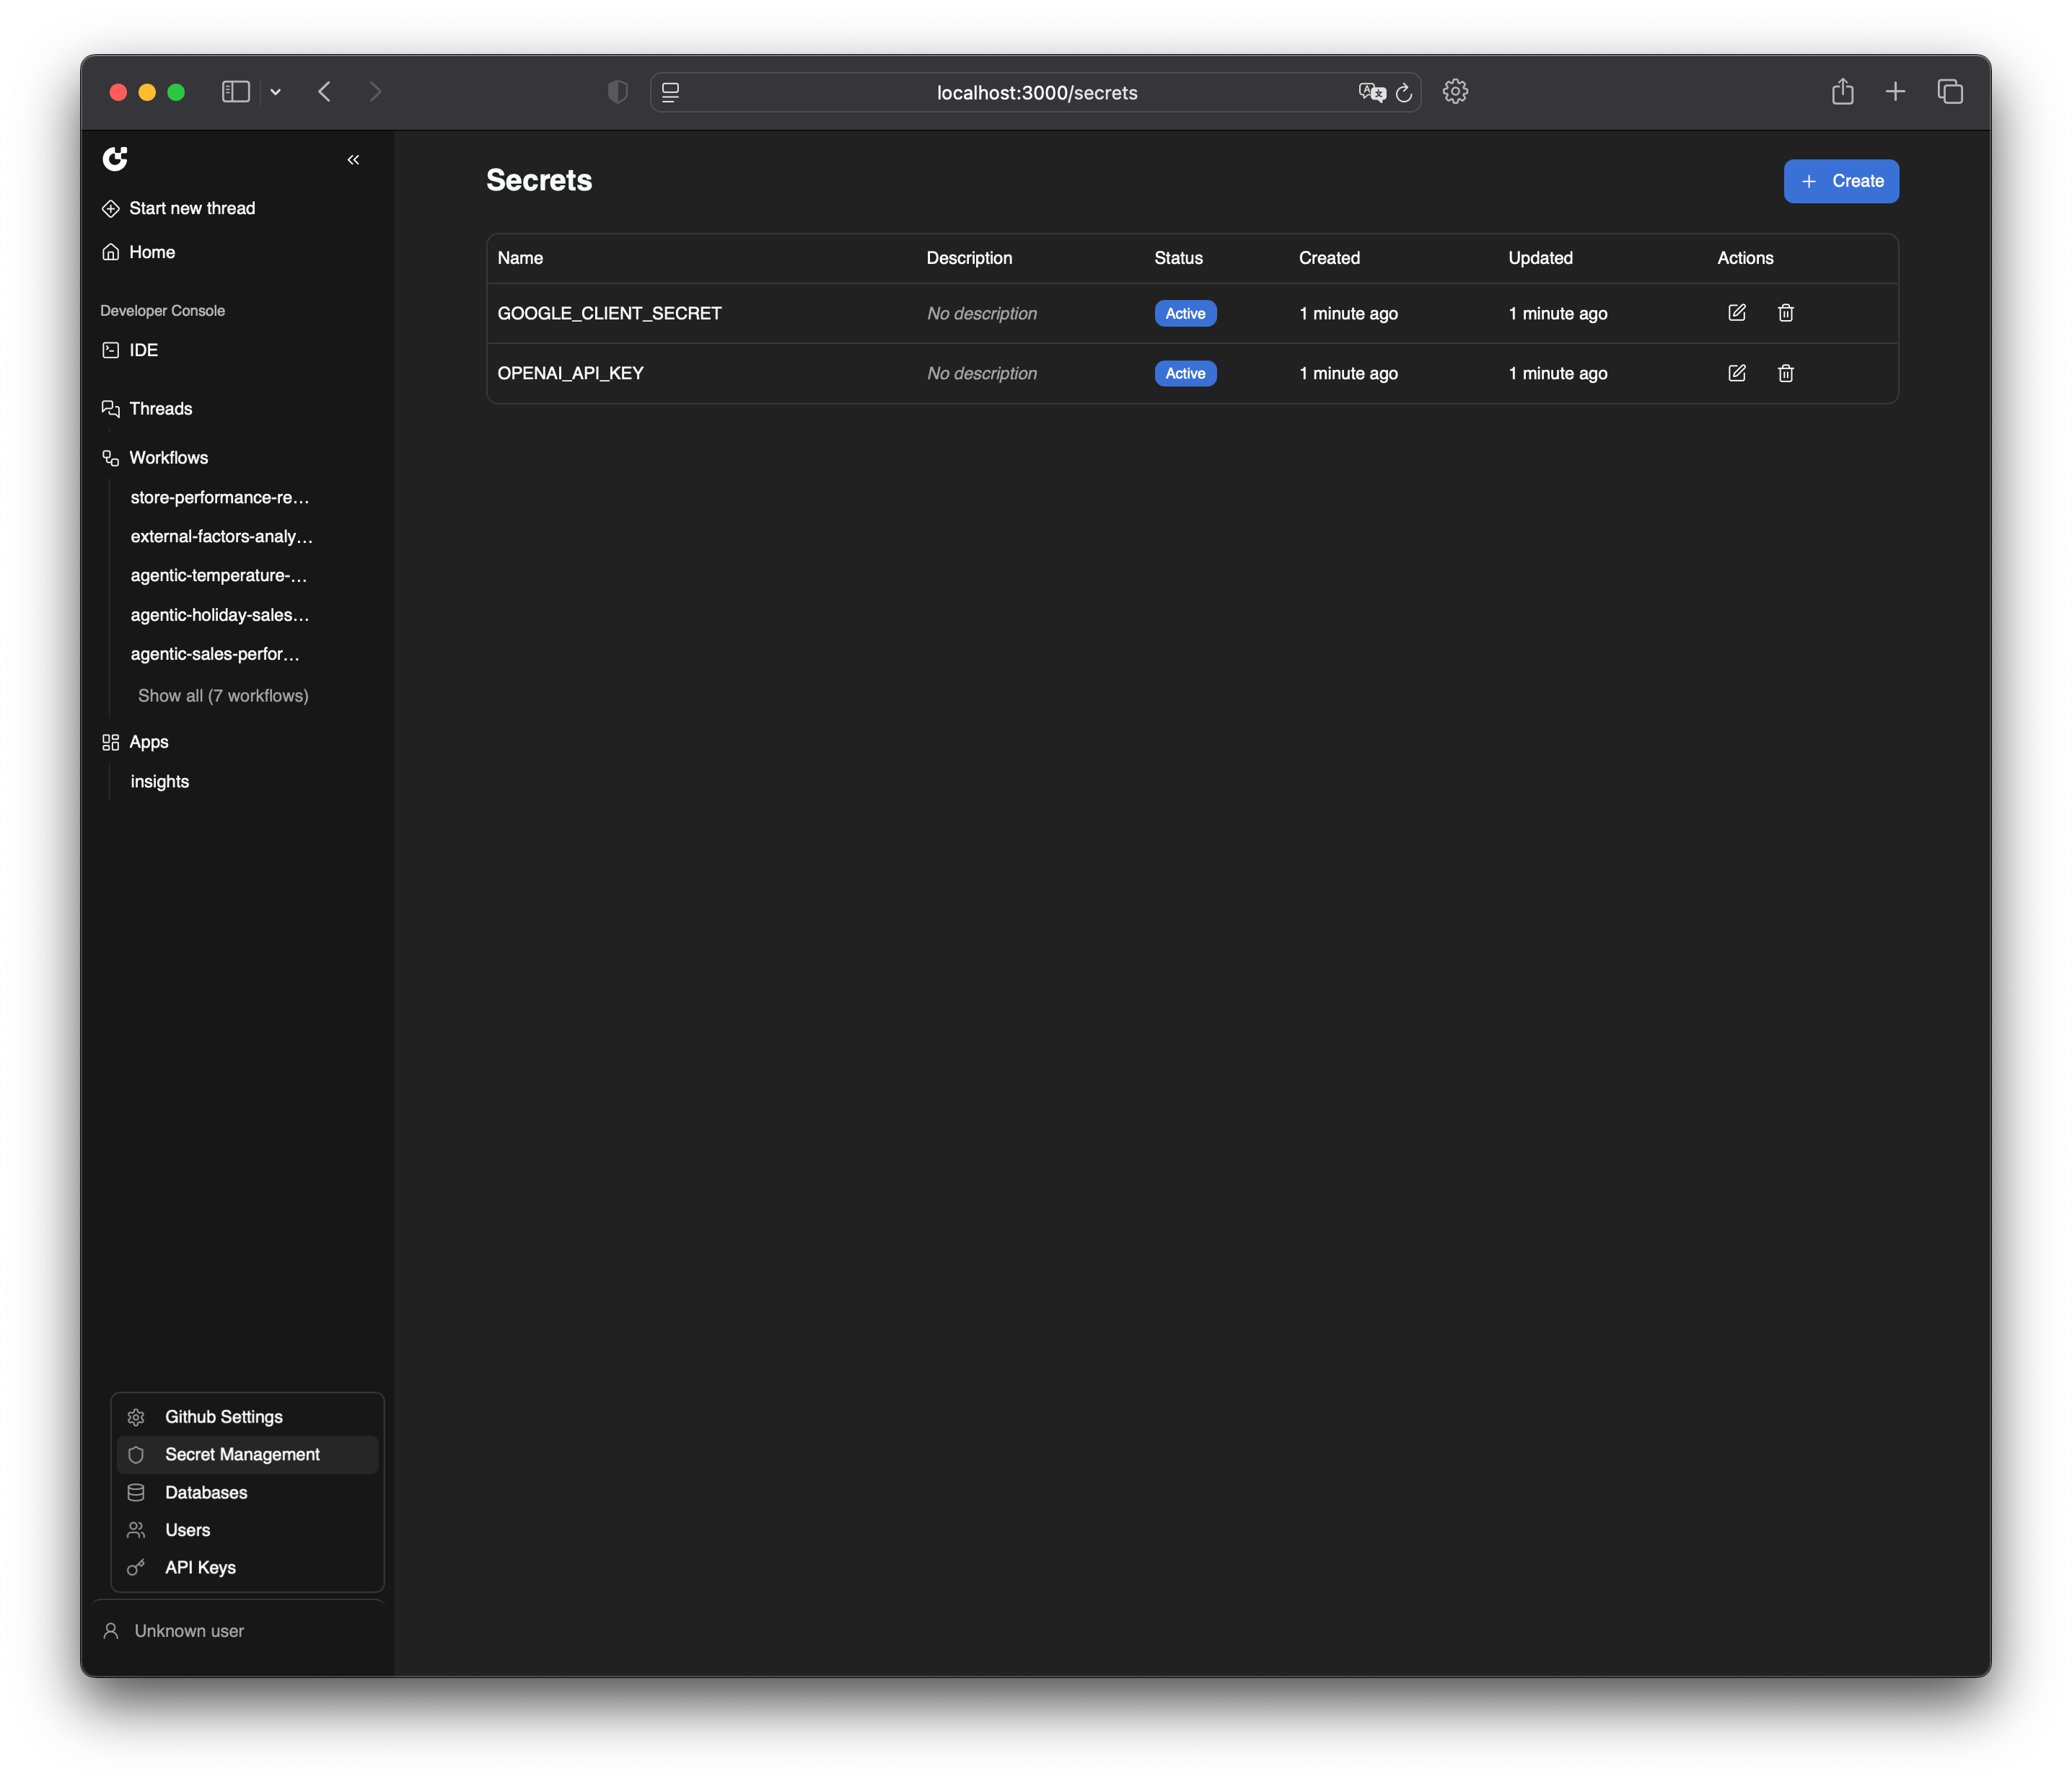
Task: Open browser share icon
Action: 1842,92
